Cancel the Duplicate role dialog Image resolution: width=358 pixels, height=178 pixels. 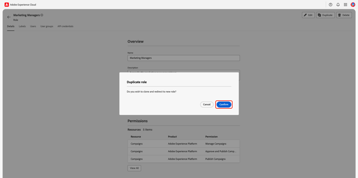coord(207,105)
